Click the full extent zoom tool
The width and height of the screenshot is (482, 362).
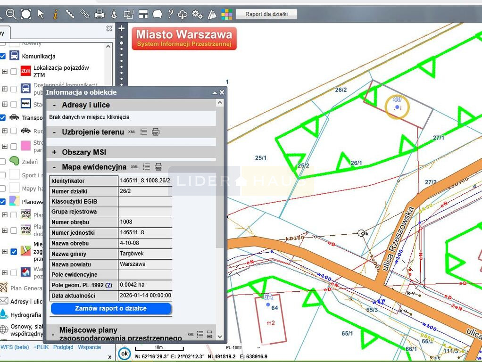tap(26, 14)
